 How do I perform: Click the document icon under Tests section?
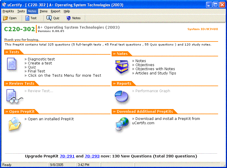click(x=11, y=64)
